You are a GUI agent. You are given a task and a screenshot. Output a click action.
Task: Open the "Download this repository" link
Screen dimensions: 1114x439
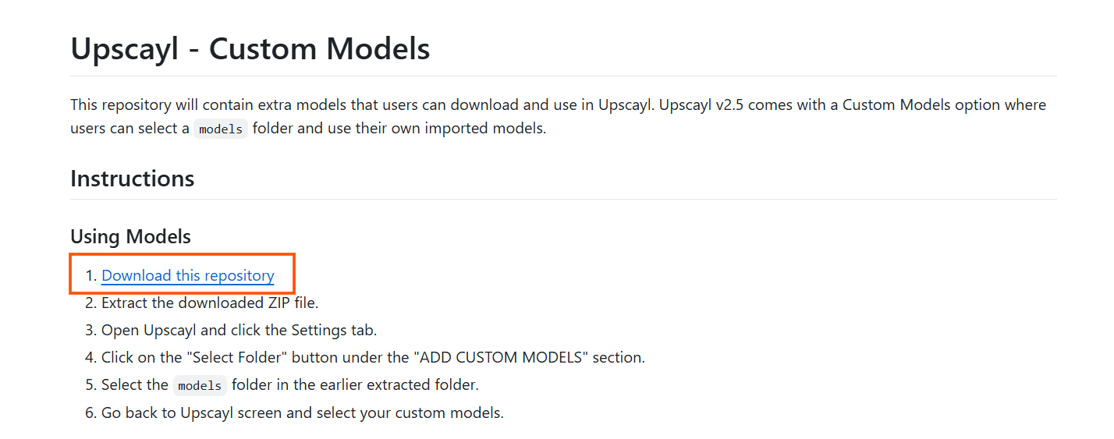[x=188, y=275]
